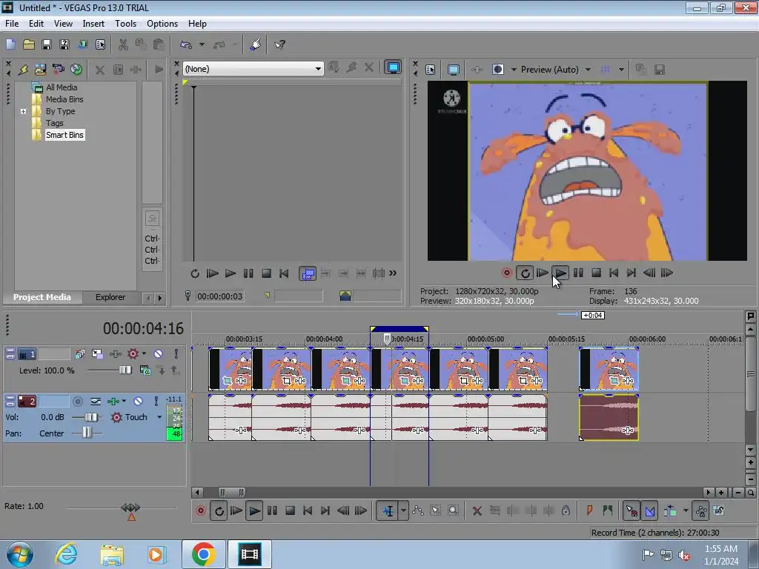This screenshot has width=759, height=569.
Task: Open the (None) dropdown in trimmer
Action: click(x=318, y=69)
